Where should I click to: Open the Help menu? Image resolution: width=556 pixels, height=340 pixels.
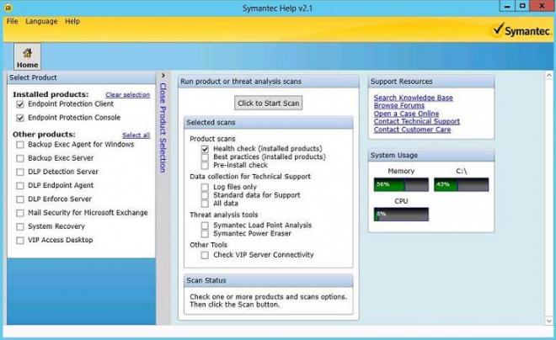(x=72, y=21)
